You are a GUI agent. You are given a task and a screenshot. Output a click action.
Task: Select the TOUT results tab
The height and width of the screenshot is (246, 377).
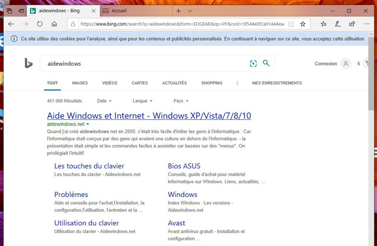tap(52, 83)
